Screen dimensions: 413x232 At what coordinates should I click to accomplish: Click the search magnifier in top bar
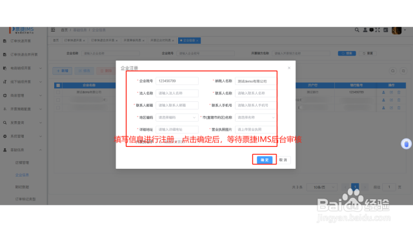pyautogui.click(x=357, y=30)
